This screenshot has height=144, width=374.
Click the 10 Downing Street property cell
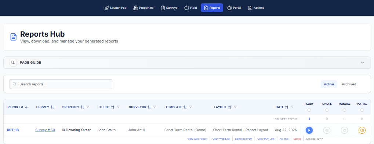pos(76,130)
